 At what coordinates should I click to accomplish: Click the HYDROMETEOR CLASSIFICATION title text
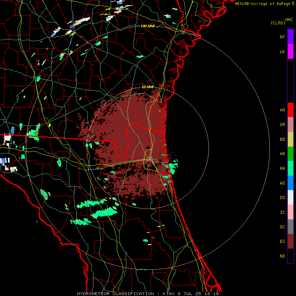pos(115,294)
